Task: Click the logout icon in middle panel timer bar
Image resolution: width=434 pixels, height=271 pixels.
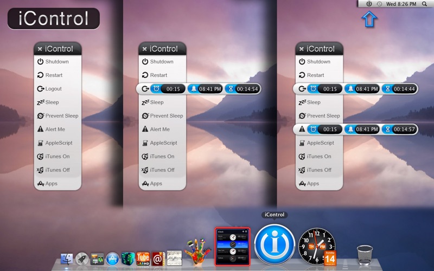Action: tap(145, 89)
